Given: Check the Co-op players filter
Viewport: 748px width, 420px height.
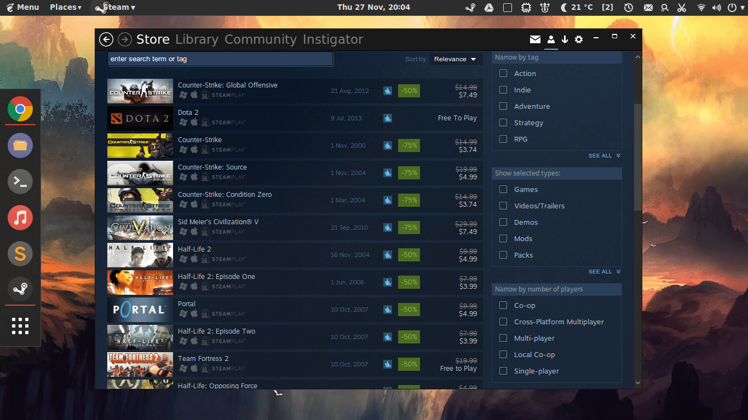Looking at the screenshot, I should pos(503,305).
